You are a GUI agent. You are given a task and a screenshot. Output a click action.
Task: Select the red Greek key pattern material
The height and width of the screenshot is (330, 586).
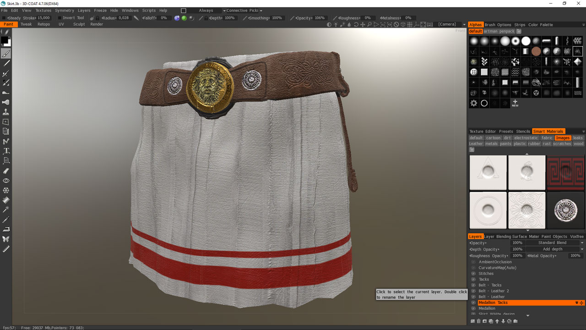click(566, 172)
